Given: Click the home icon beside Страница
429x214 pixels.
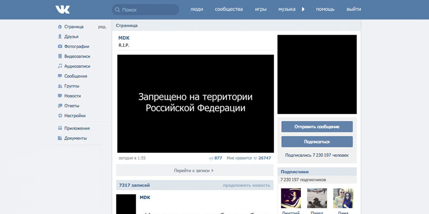Looking at the screenshot, I should click(60, 27).
